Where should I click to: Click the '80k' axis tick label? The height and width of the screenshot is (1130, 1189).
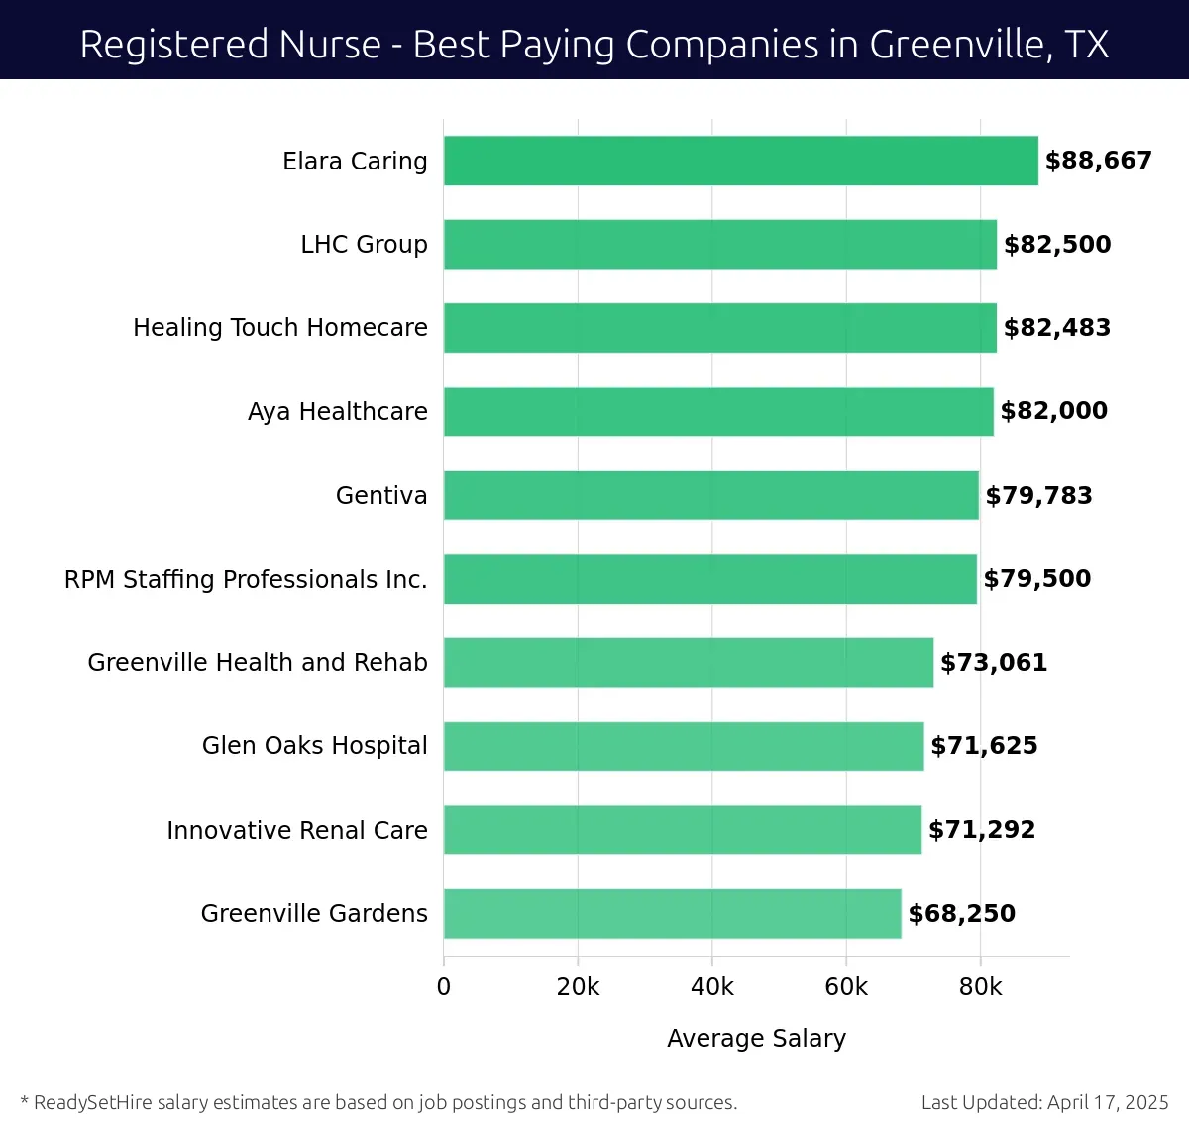[981, 987]
